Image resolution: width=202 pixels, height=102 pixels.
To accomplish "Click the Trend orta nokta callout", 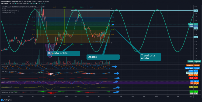I will 150,57.
